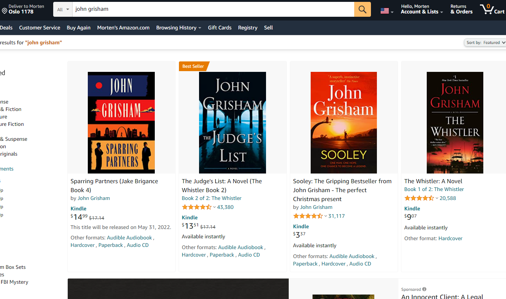Click the magnifying glass search button
The height and width of the screenshot is (299, 506).
click(x=362, y=9)
